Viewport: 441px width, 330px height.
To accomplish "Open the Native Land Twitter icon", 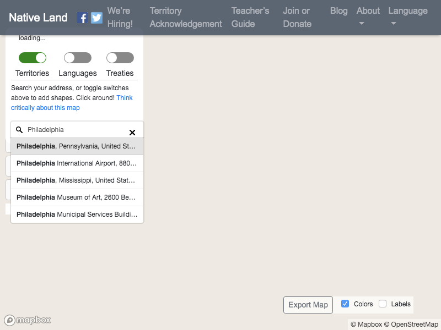I will pyautogui.click(x=96, y=18).
